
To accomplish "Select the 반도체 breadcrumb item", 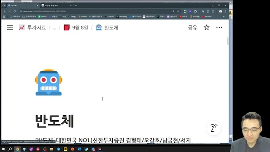I will click(107, 27).
